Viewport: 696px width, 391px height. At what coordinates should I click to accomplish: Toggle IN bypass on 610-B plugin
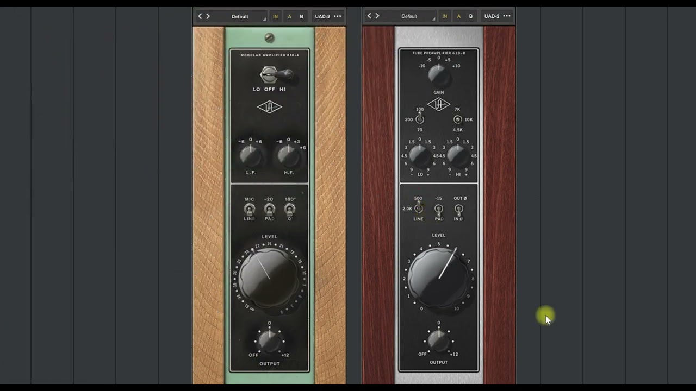pyautogui.click(x=444, y=16)
